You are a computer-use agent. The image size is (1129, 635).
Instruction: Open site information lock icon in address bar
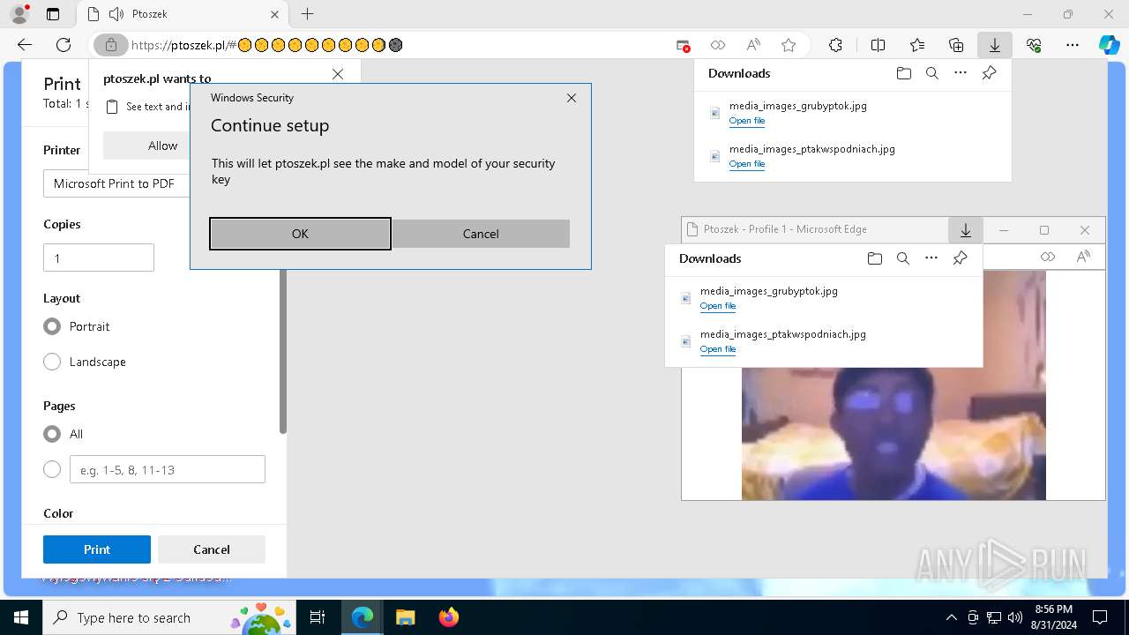[110, 45]
